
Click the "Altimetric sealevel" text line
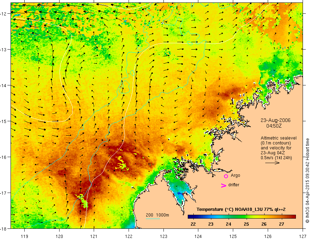tap(279, 138)
